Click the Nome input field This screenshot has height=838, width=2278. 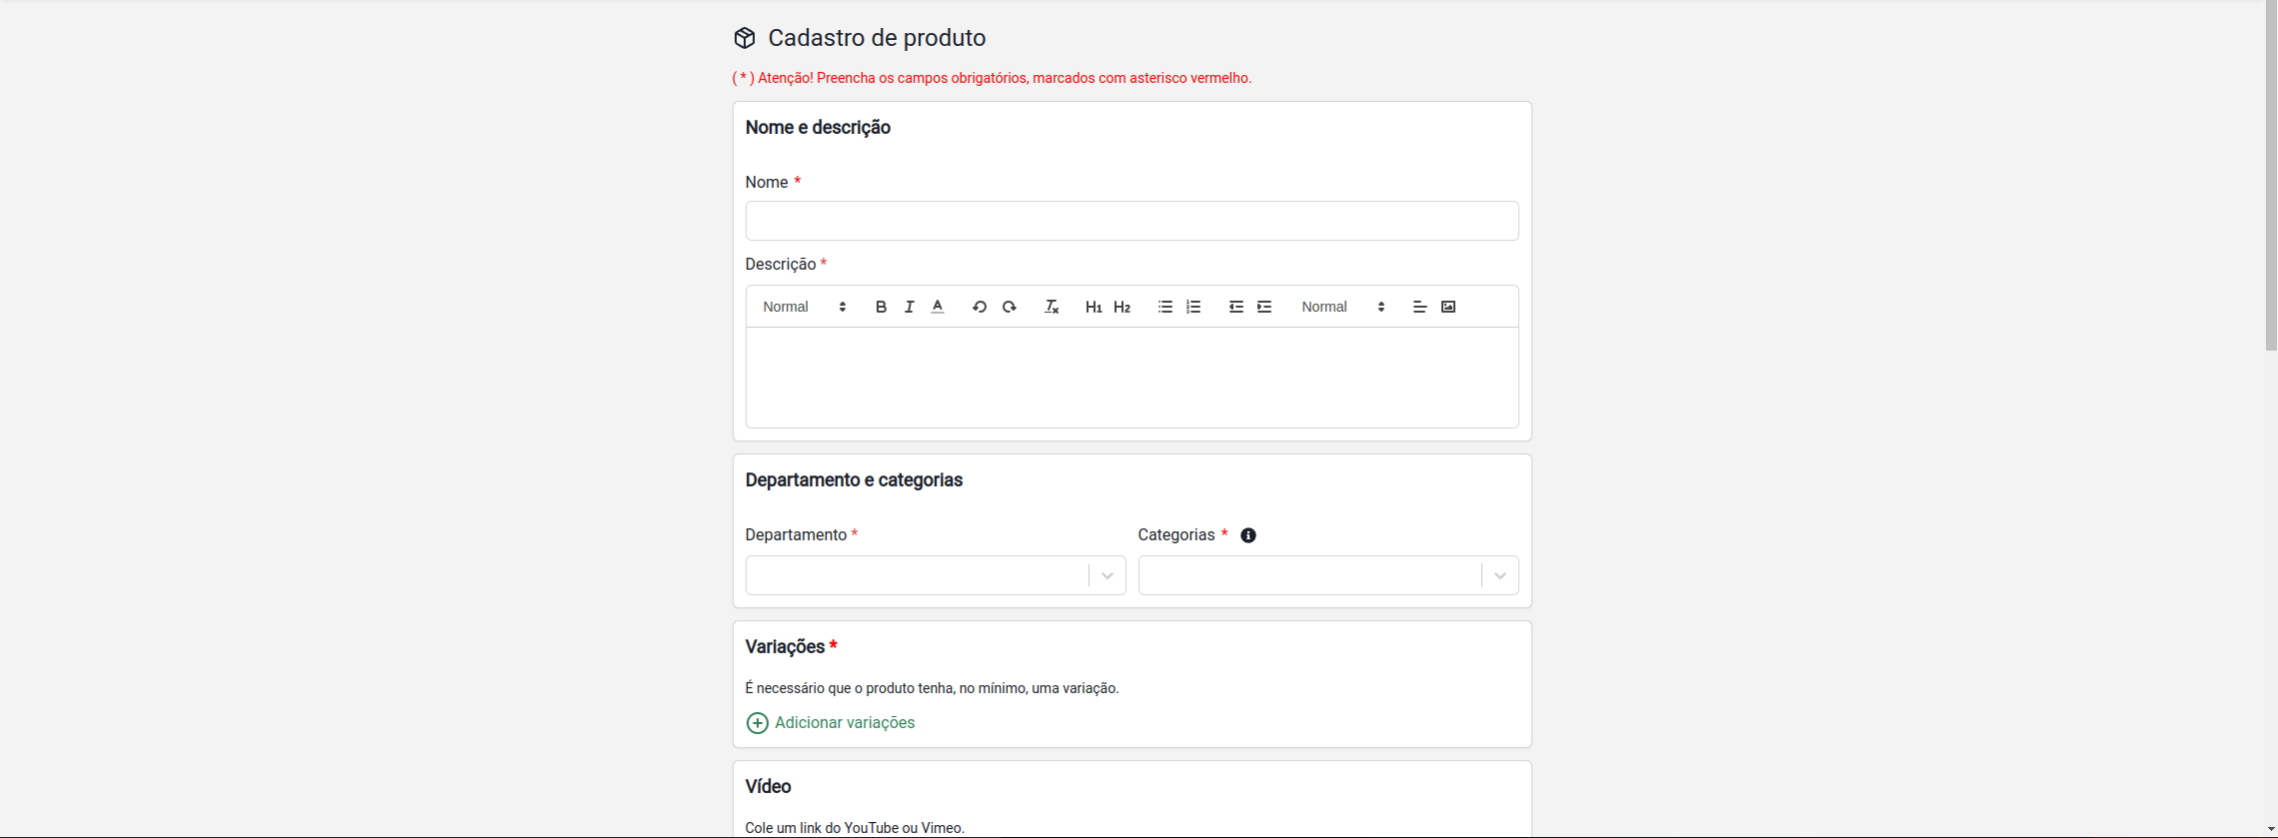click(1132, 221)
